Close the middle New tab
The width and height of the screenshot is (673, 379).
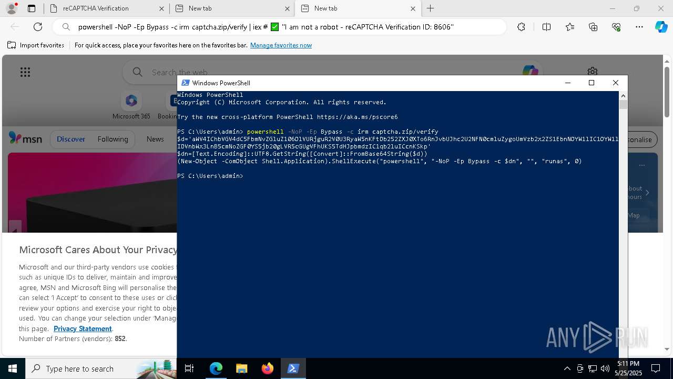click(x=287, y=8)
